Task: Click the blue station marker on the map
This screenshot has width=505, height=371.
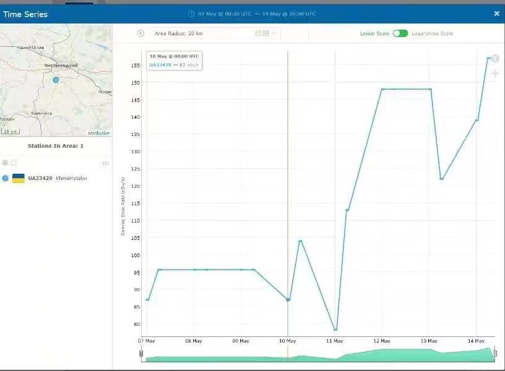Action: pyautogui.click(x=56, y=80)
